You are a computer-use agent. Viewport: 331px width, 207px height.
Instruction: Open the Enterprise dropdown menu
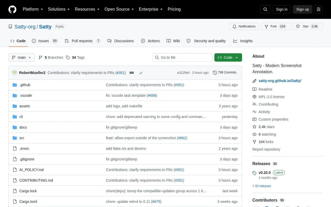click(x=151, y=9)
